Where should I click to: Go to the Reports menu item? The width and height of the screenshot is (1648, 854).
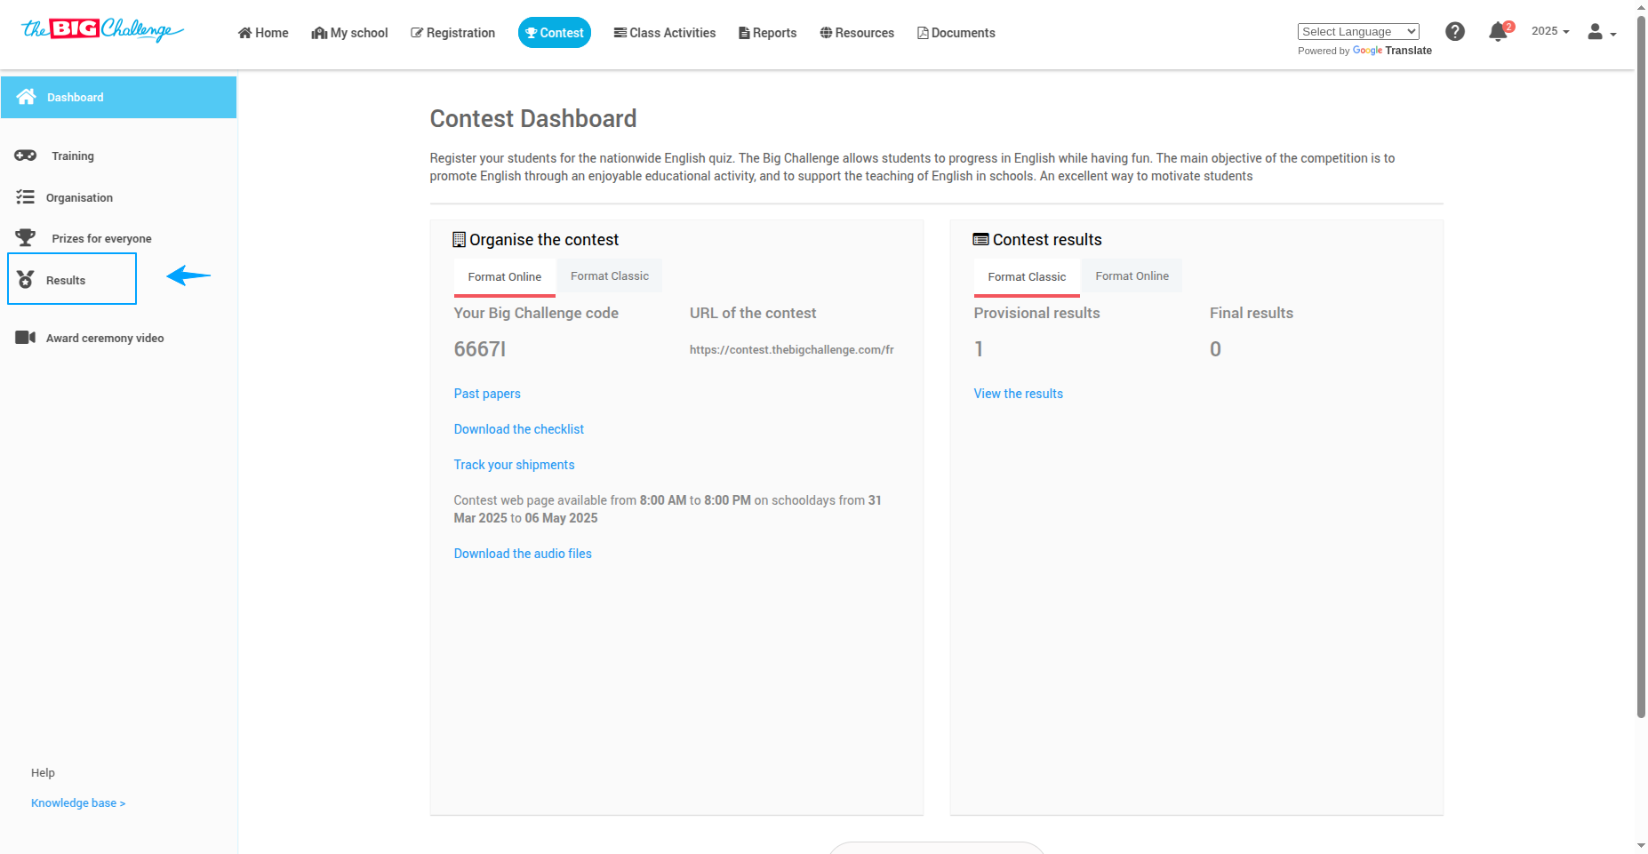(x=768, y=33)
